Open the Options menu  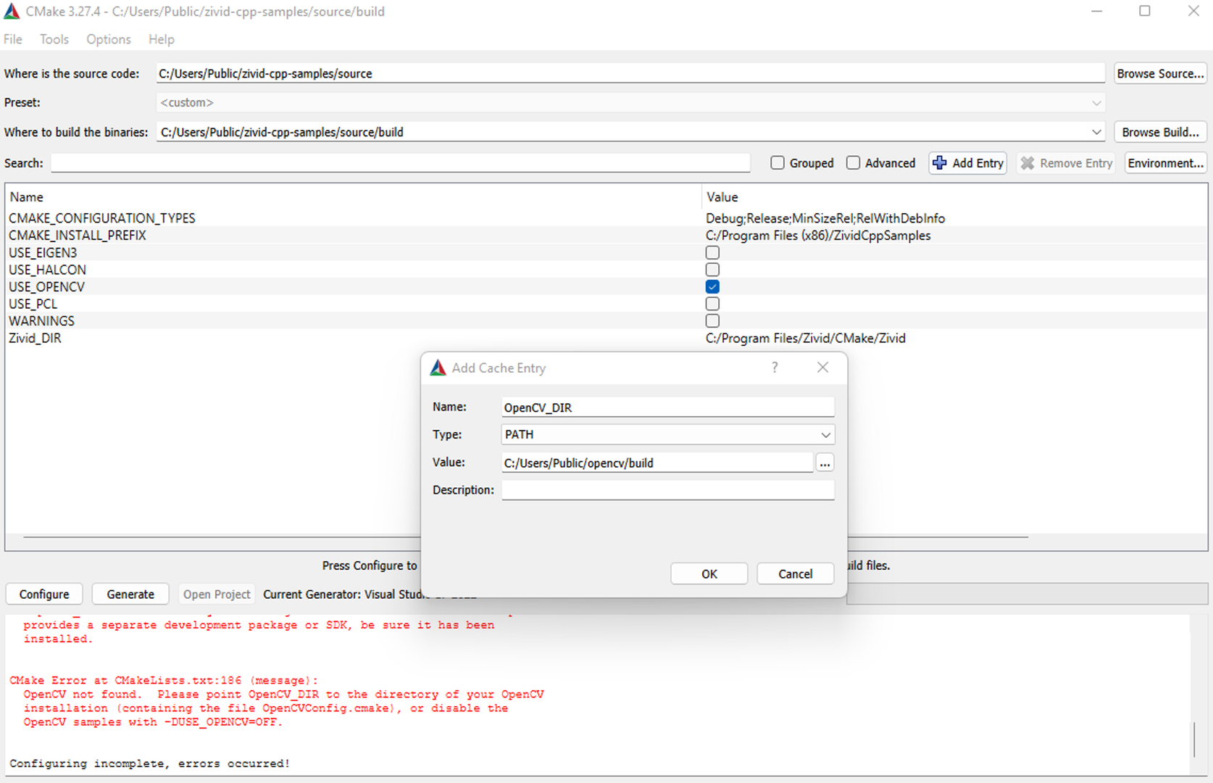click(x=109, y=39)
